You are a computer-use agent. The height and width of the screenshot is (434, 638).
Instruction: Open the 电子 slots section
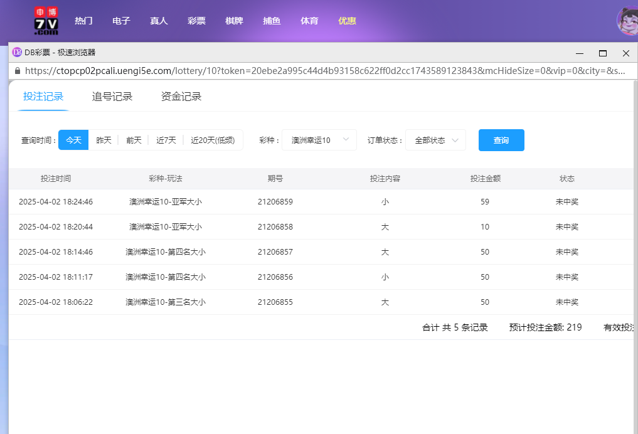[x=120, y=21]
